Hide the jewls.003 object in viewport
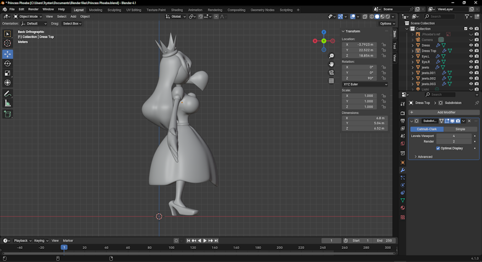Screen dimensions: 482x262 coord(470,84)
